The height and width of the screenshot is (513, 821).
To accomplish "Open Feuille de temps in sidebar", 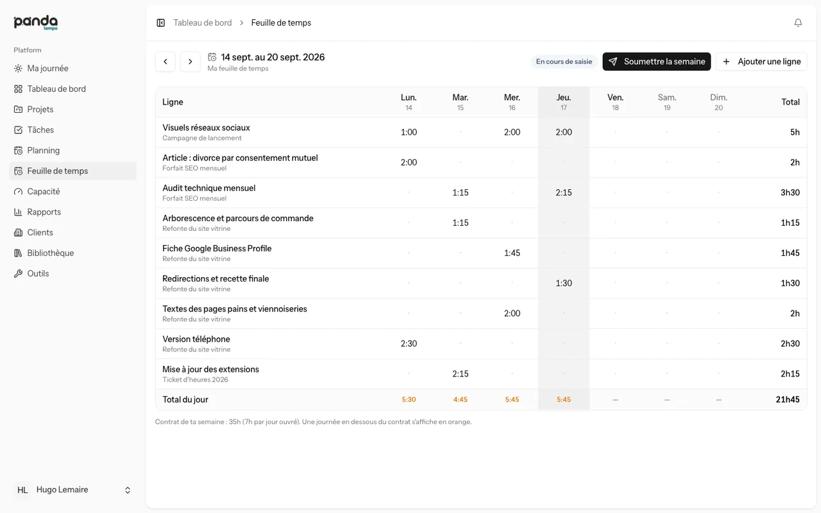I will (x=72, y=171).
